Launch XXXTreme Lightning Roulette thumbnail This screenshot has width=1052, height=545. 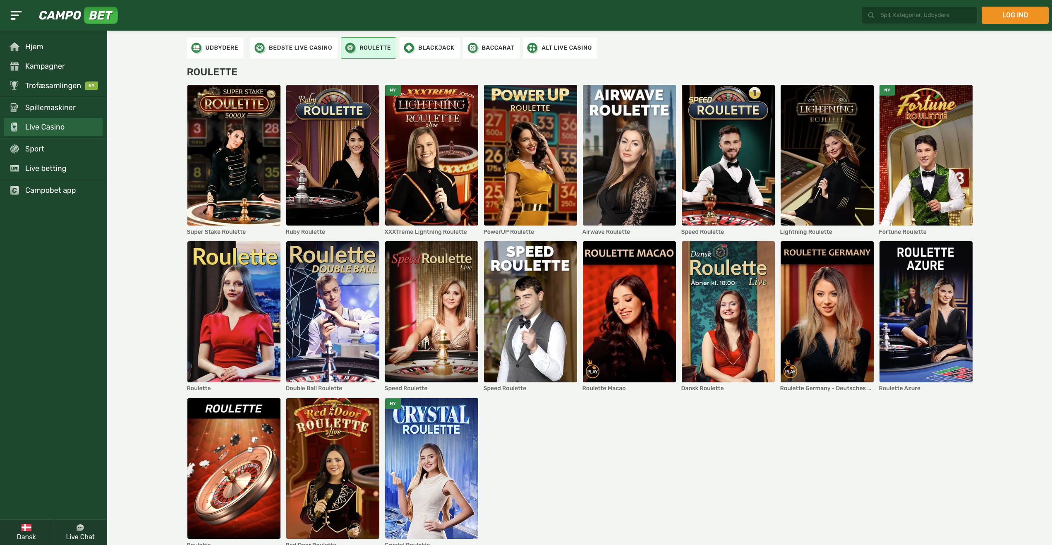coord(431,155)
